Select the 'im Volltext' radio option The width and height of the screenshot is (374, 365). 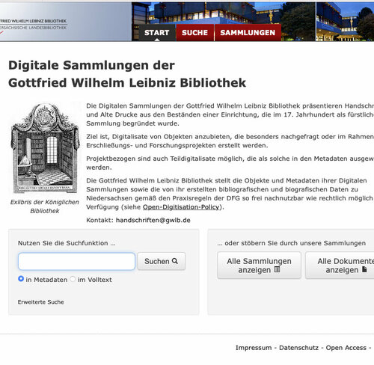tap(73, 279)
